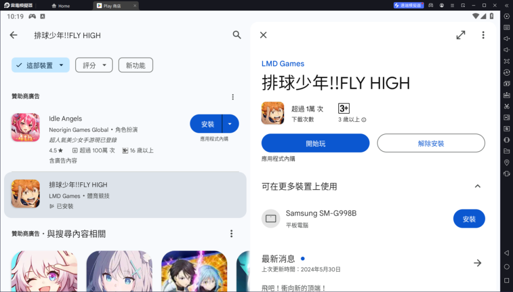513x292 pixels.
Task: Click the 雷電模擬器 logo in the title bar
Action: click(18, 5)
